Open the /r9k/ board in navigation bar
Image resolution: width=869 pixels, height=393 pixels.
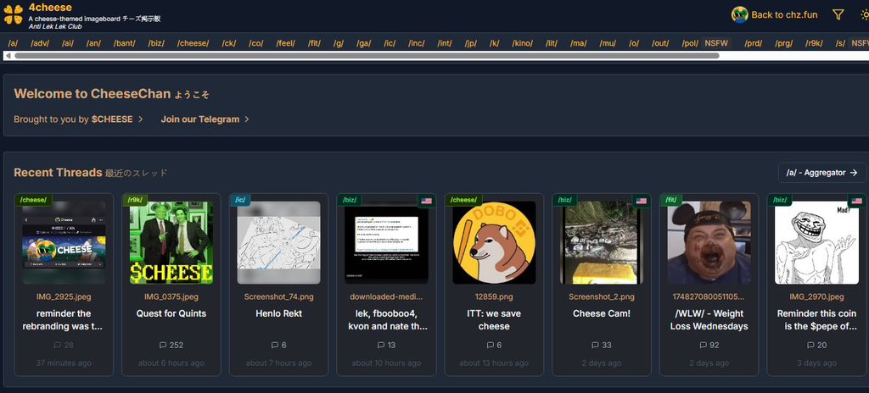(814, 43)
